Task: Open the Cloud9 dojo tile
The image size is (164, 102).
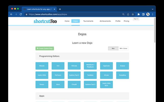Action: point(74,84)
